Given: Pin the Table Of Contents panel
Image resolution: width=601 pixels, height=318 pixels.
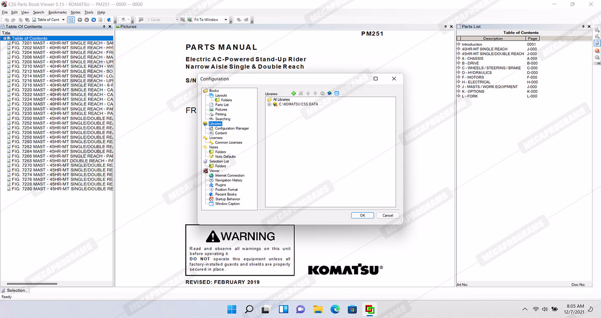Looking at the screenshot, I should coord(104,27).
